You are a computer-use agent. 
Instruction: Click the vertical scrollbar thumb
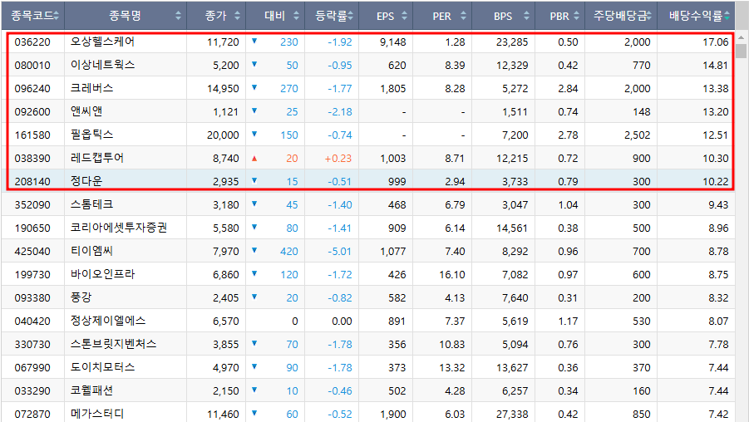(x=741, y=51)
